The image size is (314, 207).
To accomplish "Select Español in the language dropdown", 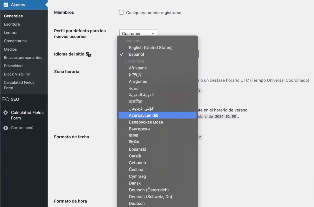I will tap(137, 54).
